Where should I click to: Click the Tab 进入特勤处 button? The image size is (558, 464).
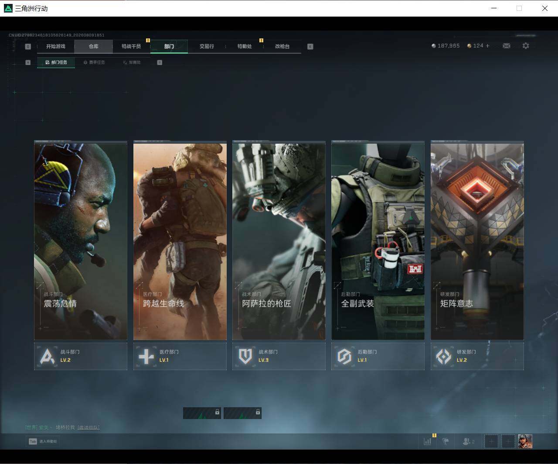[42, 442]
